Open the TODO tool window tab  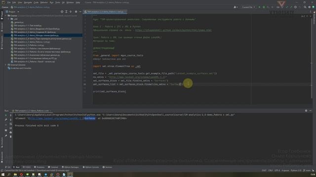(27, 167)
